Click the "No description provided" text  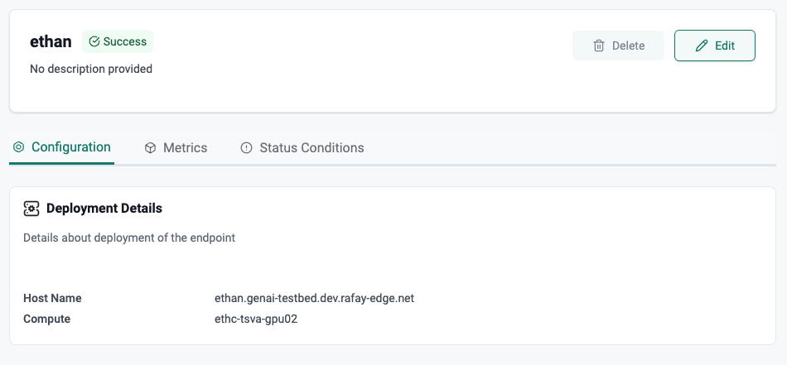[91, 69]
